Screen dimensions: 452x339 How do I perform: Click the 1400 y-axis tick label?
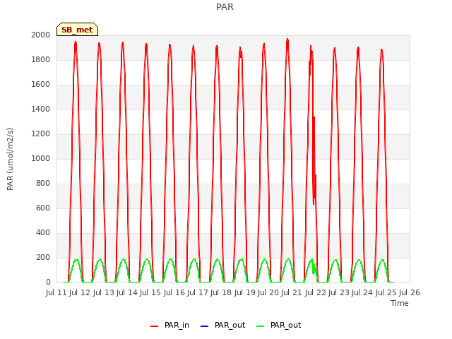click(x=41, y=109)
